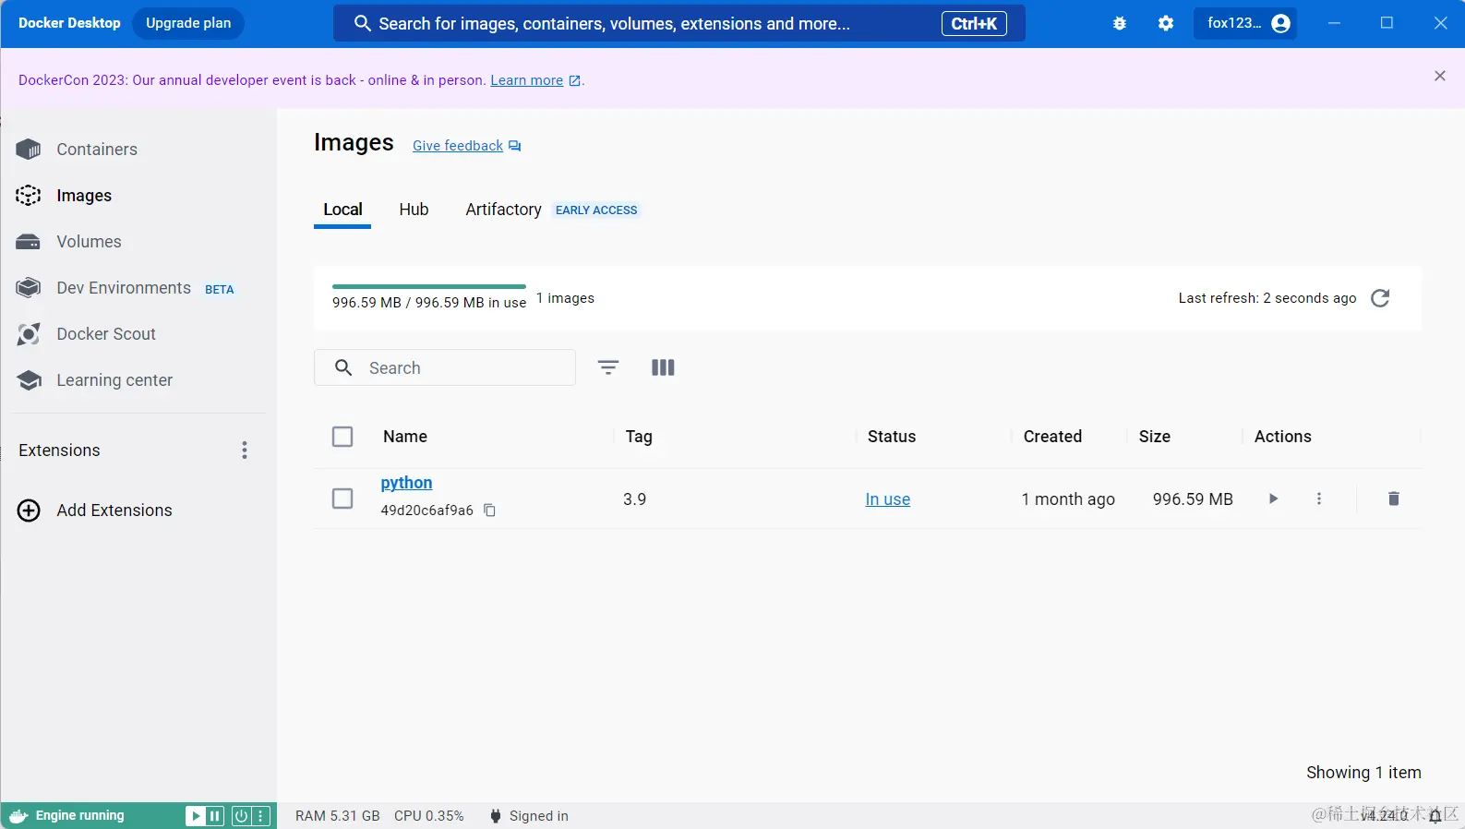Open settings gear in title bar
The image size is (1465, 829).
(1166, 24)
